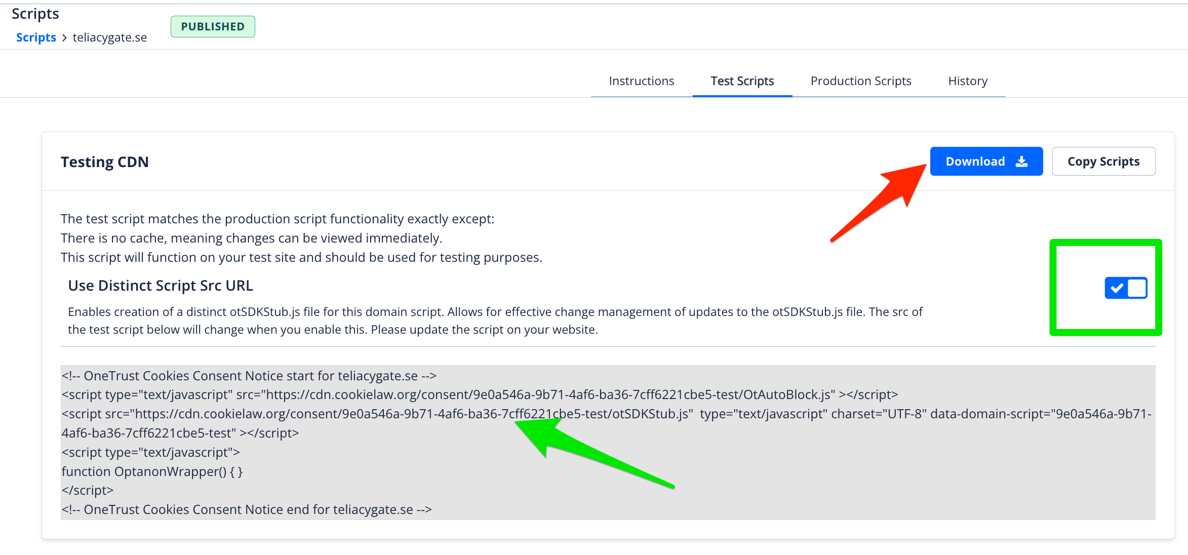
Task: Go back via Scripts breadcrumb link
Action: (x=36, y=37)
